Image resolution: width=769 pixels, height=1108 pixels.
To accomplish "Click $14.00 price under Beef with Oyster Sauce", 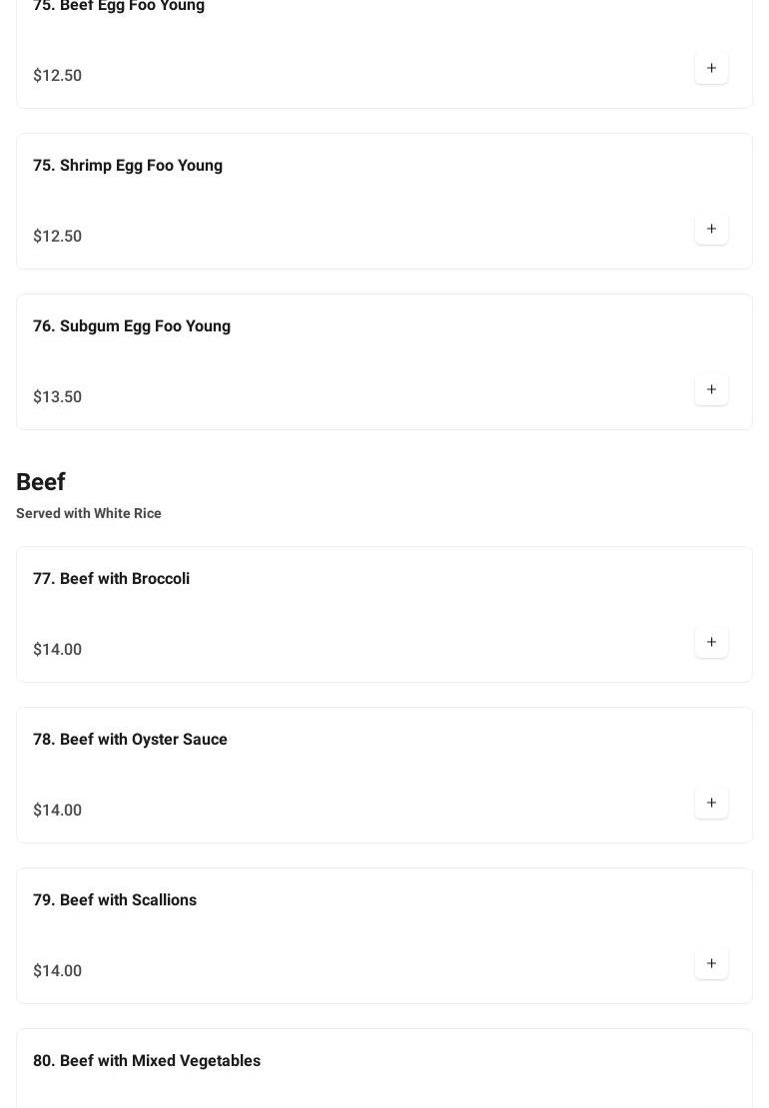I will tap(58, 811).
